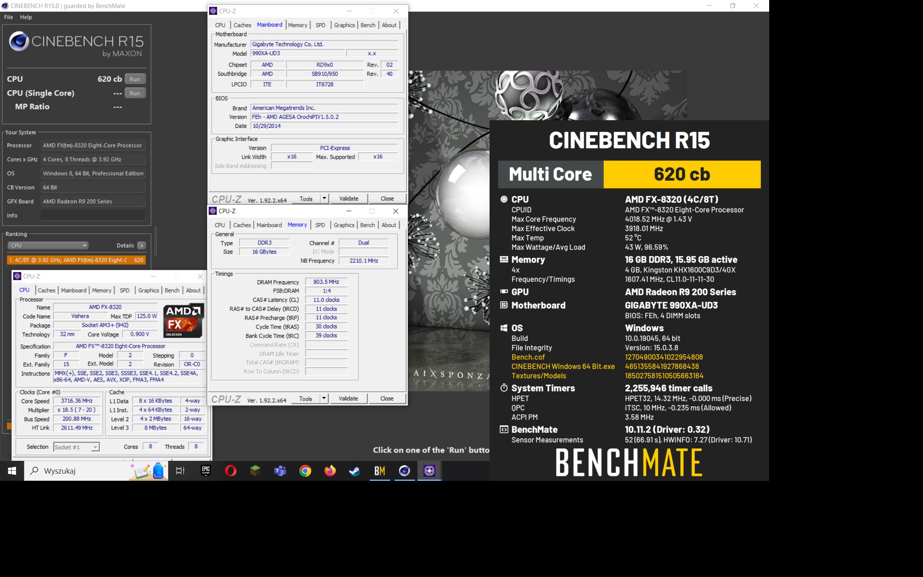This screenshot has width=923, height=577.
Task: Click Tools button in Memory window
Action: [306, 398]
